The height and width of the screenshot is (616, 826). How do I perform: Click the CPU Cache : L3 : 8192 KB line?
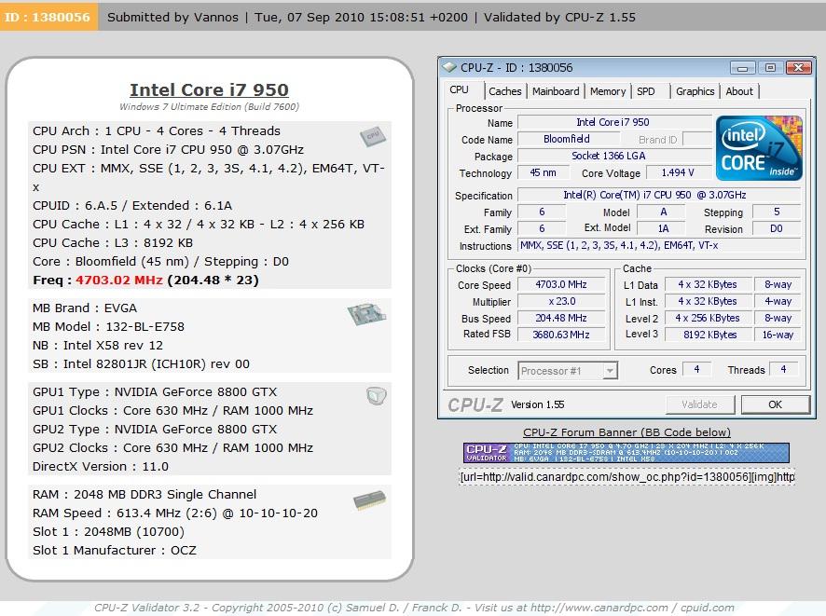coord(113,242)
